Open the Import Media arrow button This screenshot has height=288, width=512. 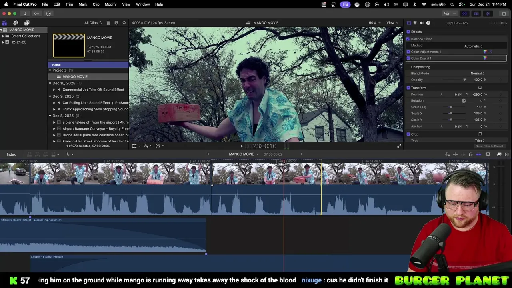[25, 14]
